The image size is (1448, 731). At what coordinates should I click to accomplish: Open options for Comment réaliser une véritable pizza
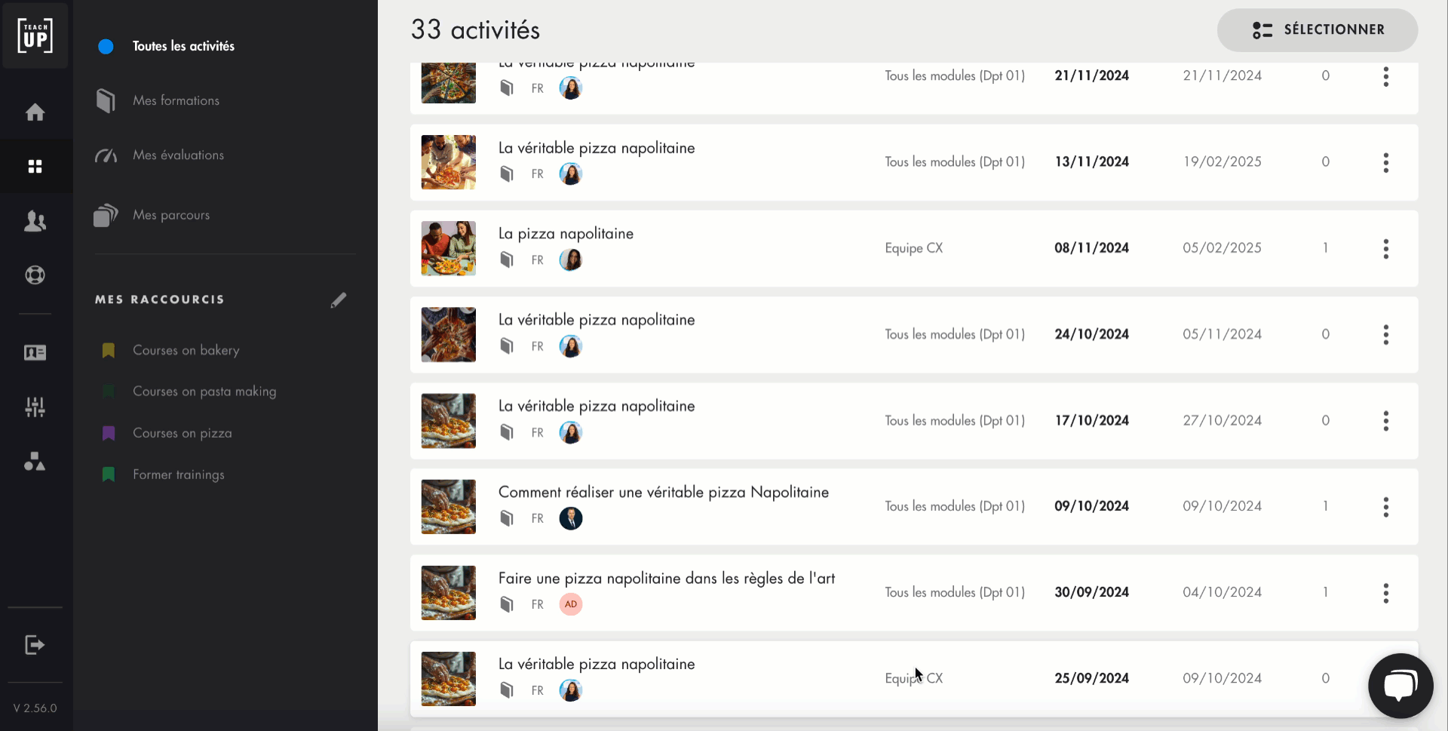tap(1385, 507)
